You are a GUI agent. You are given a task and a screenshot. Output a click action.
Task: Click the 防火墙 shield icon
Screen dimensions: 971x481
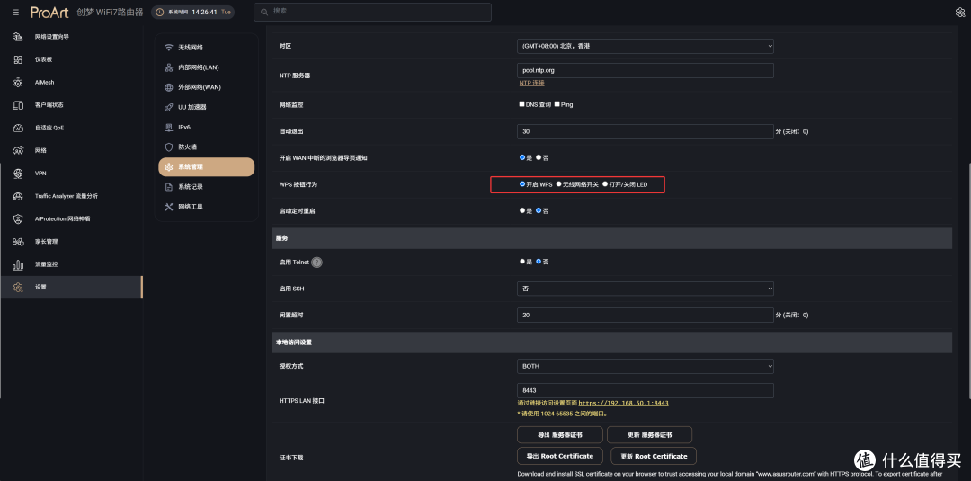168,147
